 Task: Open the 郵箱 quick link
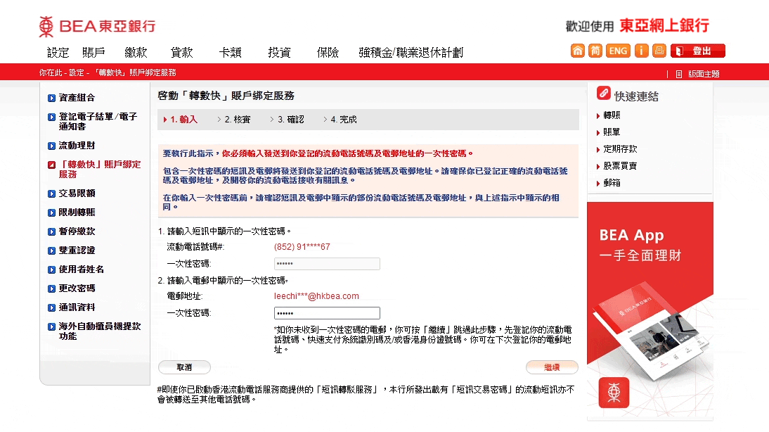tap(612, 183)
